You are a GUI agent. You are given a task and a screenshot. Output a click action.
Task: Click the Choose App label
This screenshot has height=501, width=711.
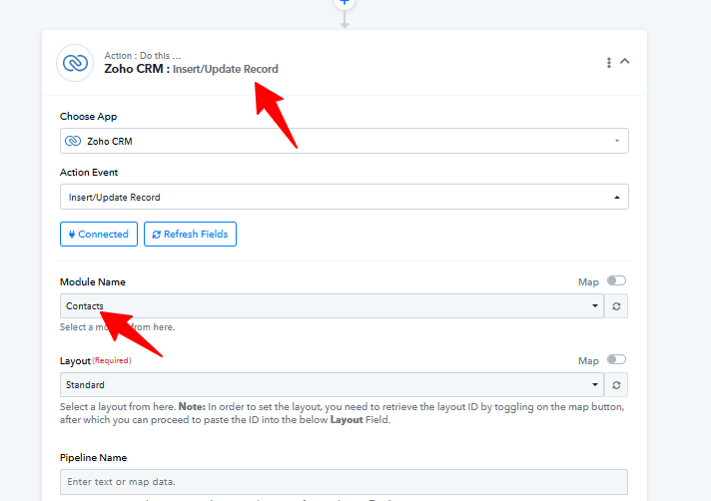coord(89,117)
